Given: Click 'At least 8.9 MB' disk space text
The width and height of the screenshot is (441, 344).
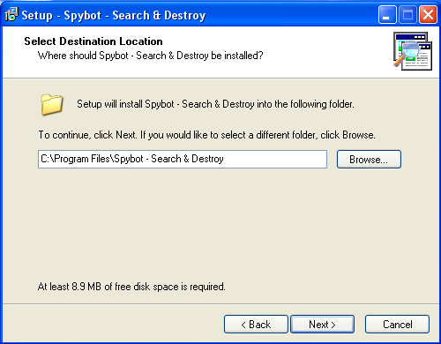Looking at the screenshot, I should click(131, 287).
